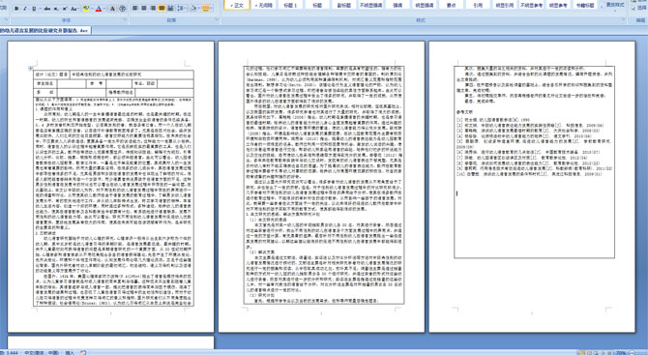Toggle italic formatting

25,9
